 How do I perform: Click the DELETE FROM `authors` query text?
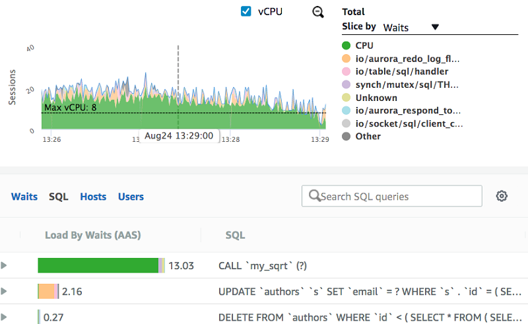point(370,317)
